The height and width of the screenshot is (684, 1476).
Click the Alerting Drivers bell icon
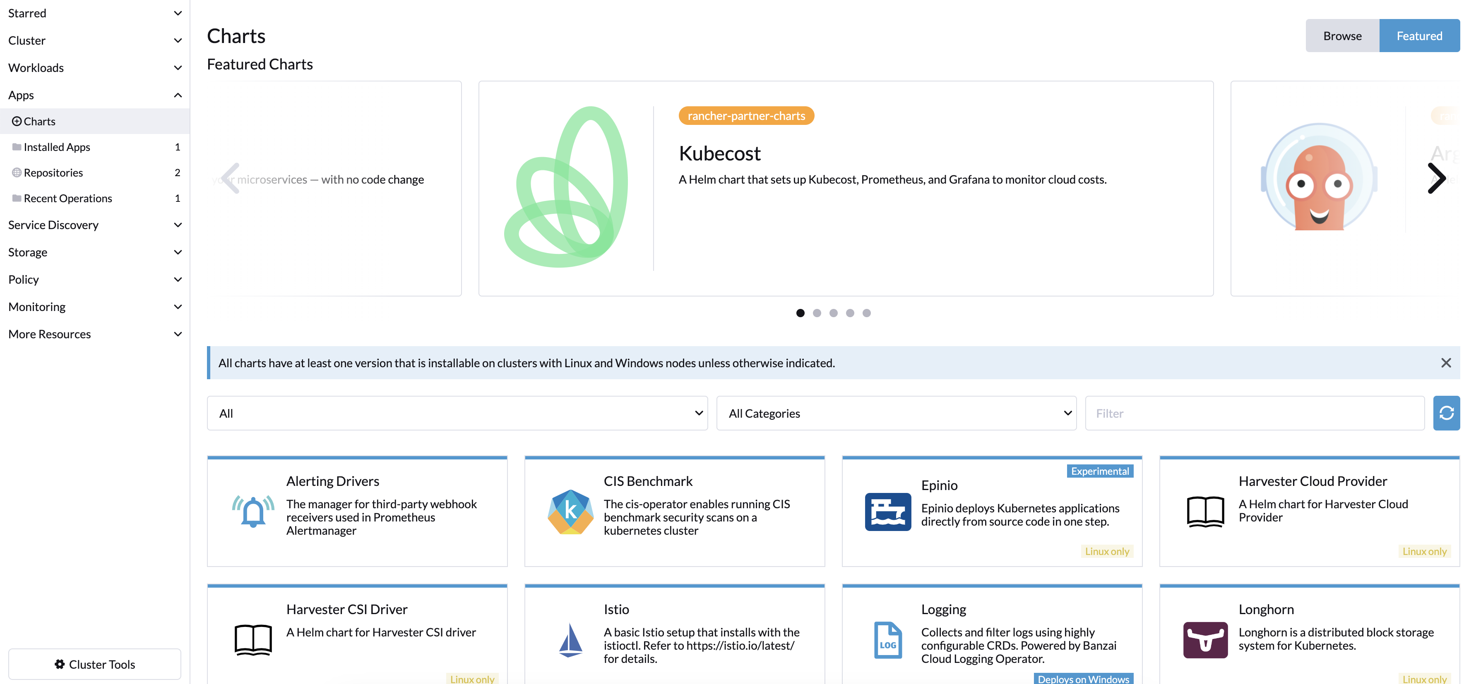point(252,511)
